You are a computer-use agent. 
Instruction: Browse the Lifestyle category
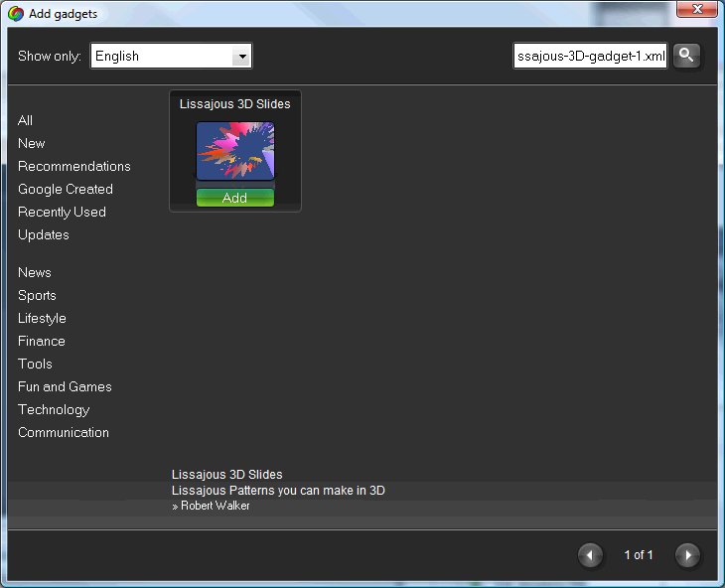pyautogui.click(x=42, y=318)
